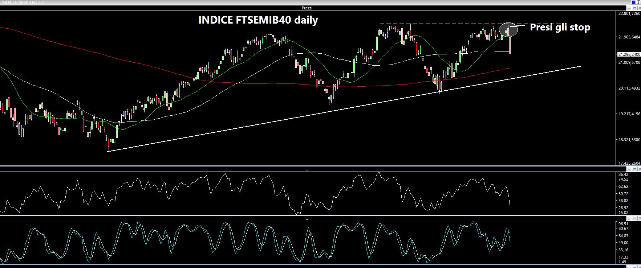Click stochastic scale value 96,51

click(x=623, y=224)
